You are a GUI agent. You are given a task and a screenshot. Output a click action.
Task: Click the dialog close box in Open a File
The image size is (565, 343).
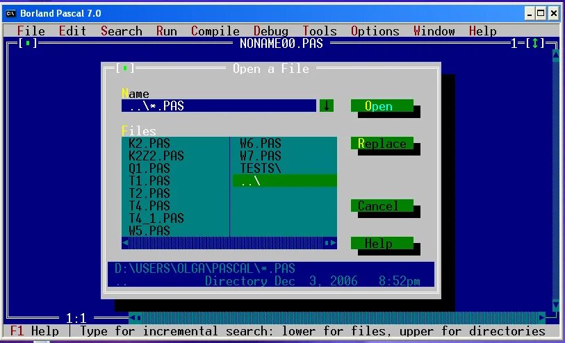(125, 68)
